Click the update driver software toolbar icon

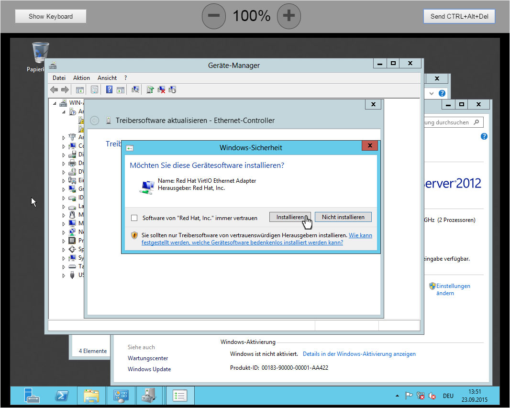click(x=150, y=90)
